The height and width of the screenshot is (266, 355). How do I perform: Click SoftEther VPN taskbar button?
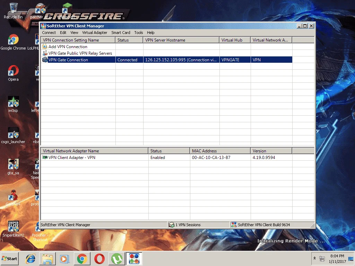click(x=134, y=259)
